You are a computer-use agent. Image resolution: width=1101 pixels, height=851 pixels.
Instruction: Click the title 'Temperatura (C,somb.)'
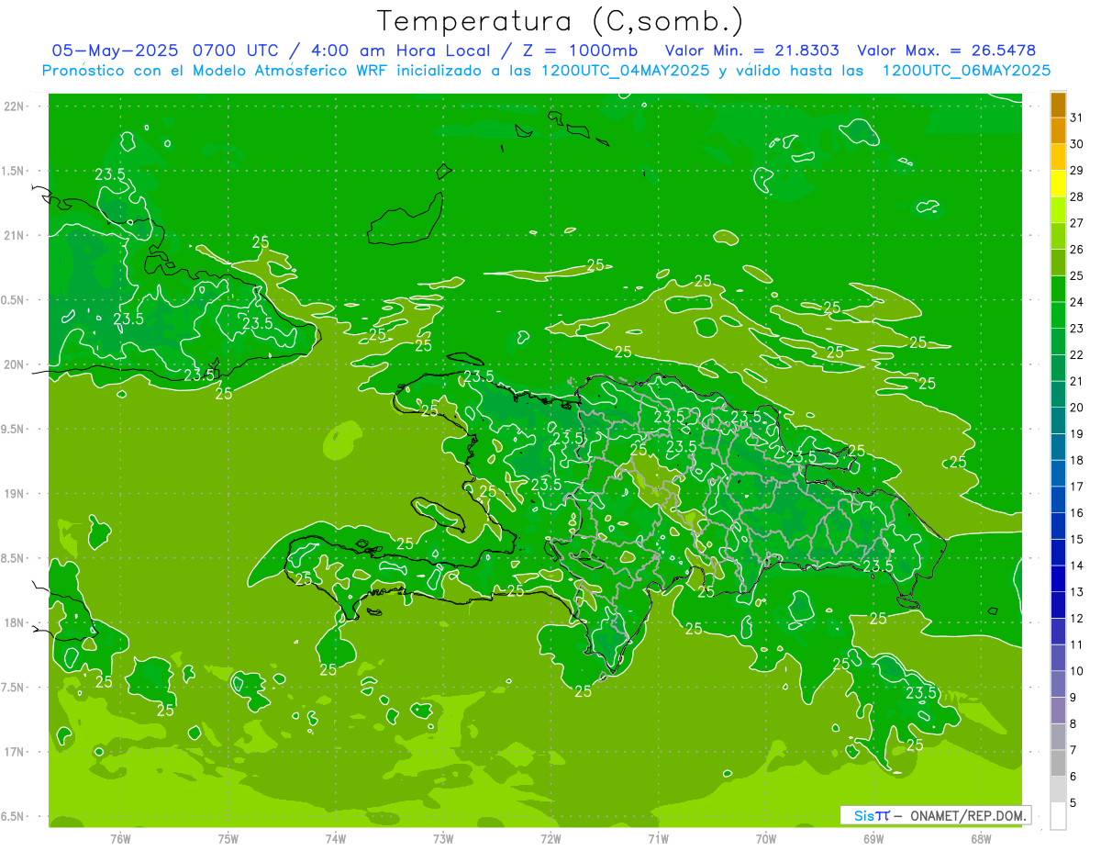[x=561, y=22]
